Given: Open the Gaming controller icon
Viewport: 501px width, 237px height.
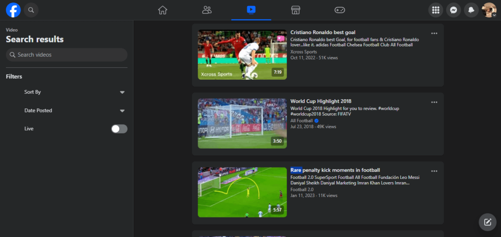Looking at the screenshot, I should (x=340, y=10).
